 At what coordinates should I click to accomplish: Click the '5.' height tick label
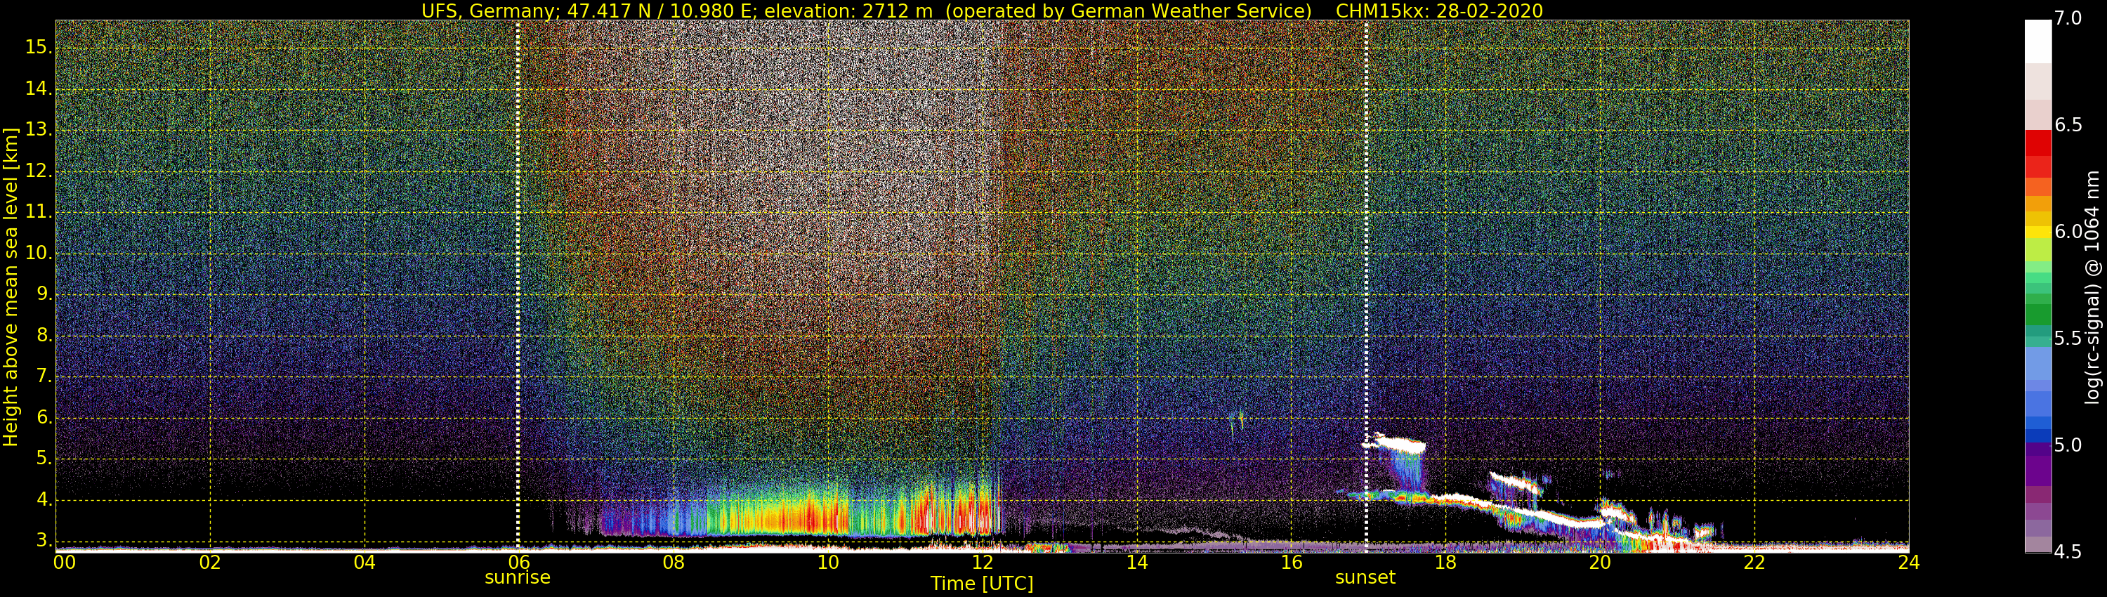44,459
